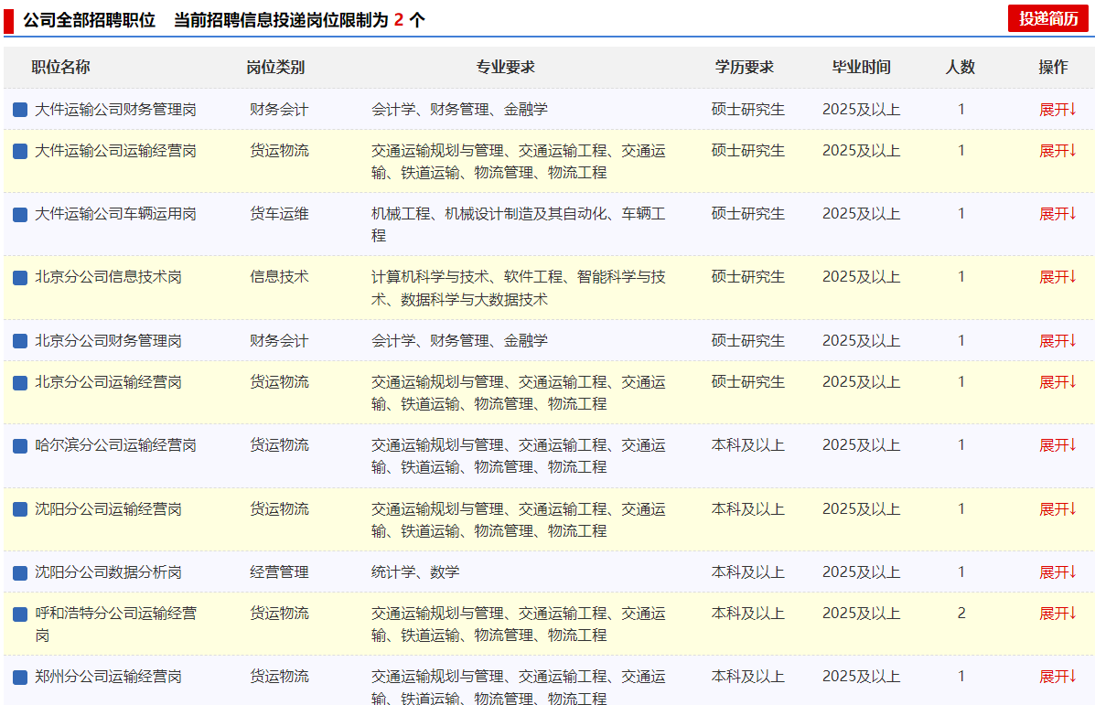Expand the 大件运输公司车辆运用岗 row
This screenshot has width=1095, height=705.
[x=1057, y=214]
